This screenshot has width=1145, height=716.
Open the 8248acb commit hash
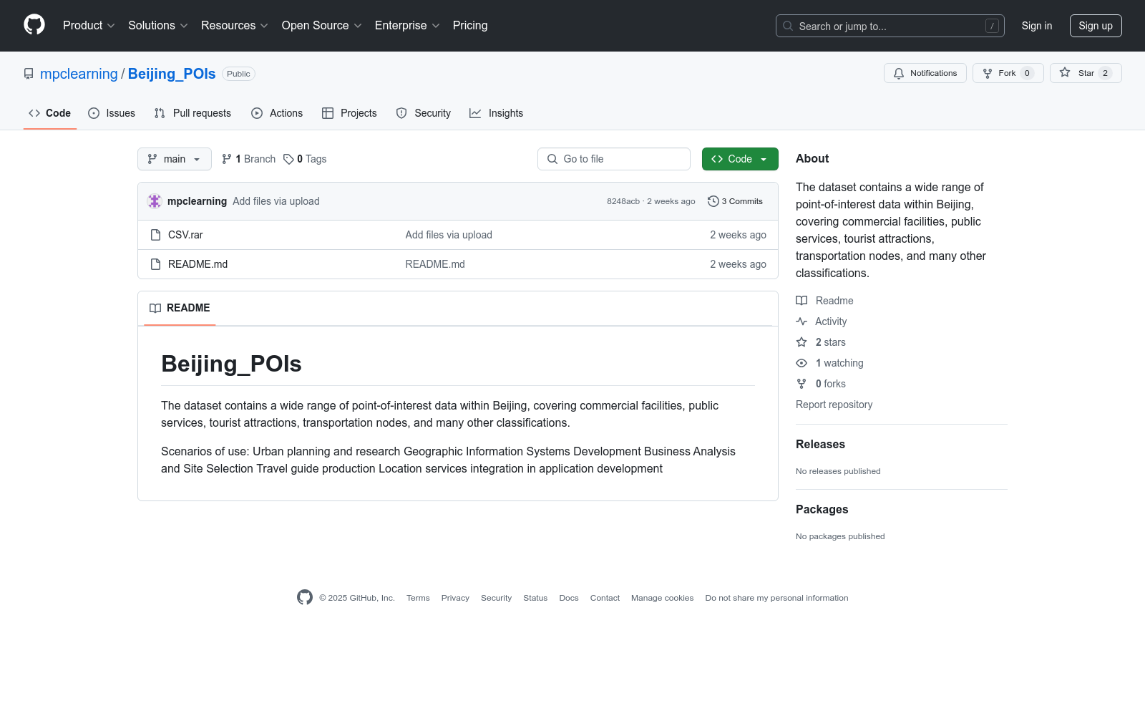(x=623, y=201)
